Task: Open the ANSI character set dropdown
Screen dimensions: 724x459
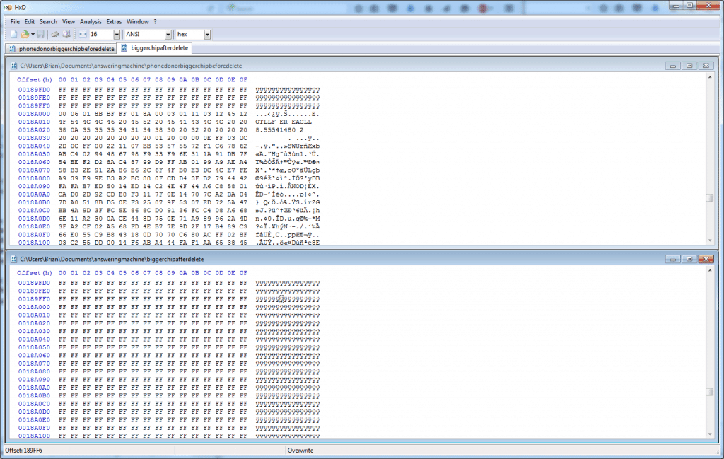Action: (168, 34)
